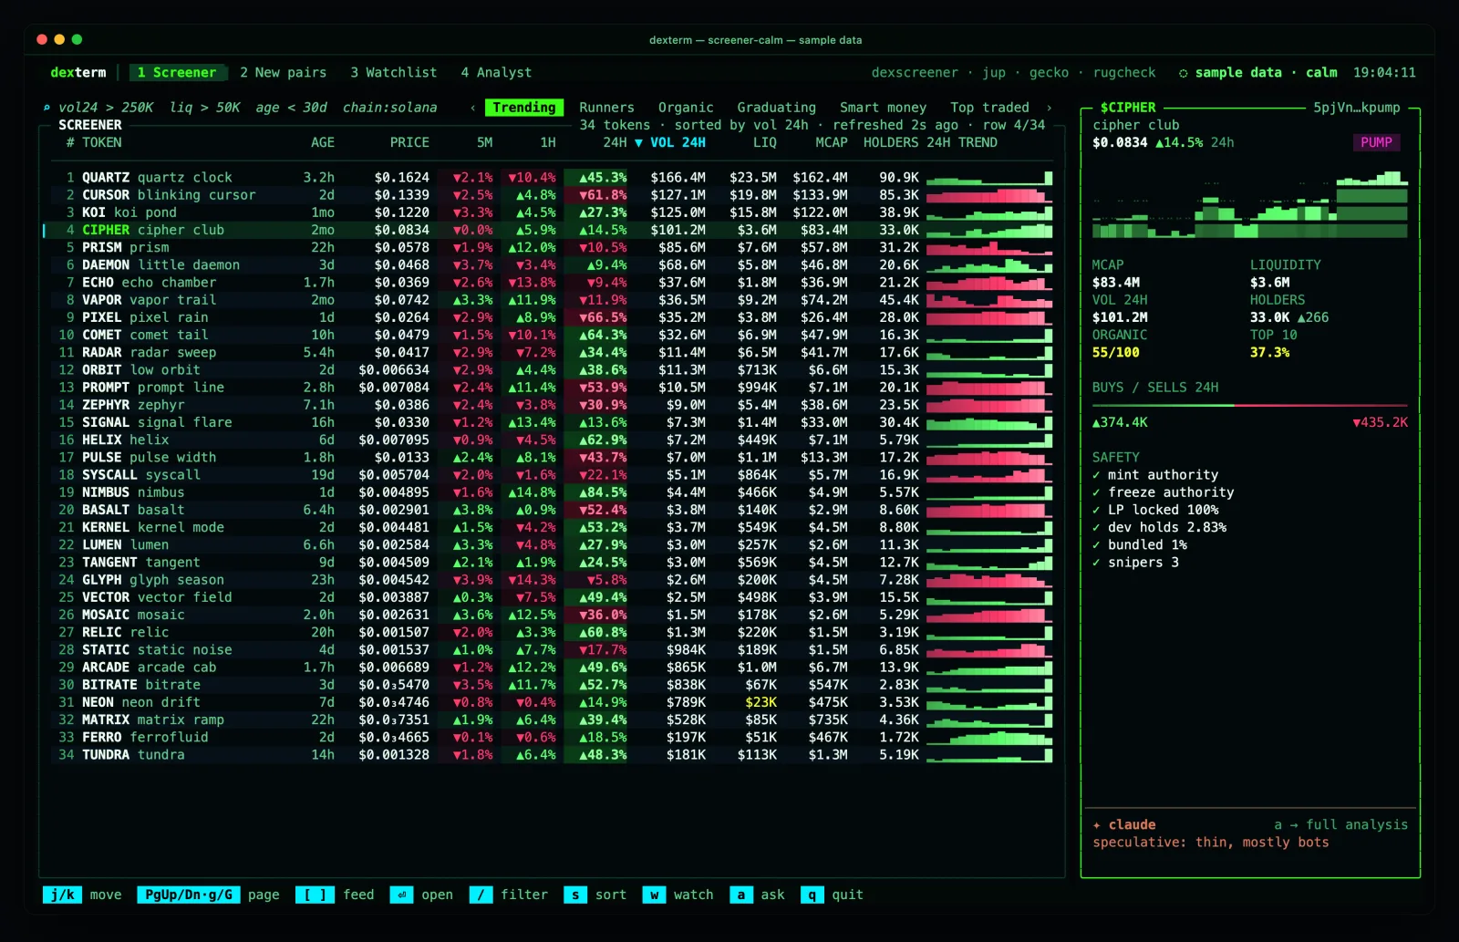
Task: Click the full analysis hint
Action: coord(1340,824)
